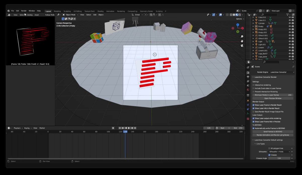Collapse the Lasershow Converter Blender panel
Viewport: 302px width, 175px height.
click(253, 77)
